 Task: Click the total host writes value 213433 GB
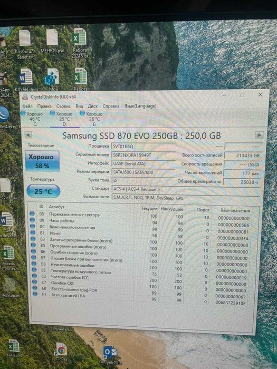pos(243,156)
